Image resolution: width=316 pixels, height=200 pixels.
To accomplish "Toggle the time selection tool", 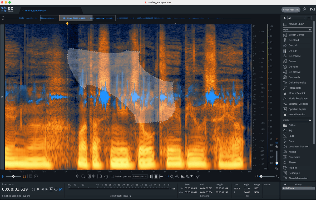I will tap(151, 176).
